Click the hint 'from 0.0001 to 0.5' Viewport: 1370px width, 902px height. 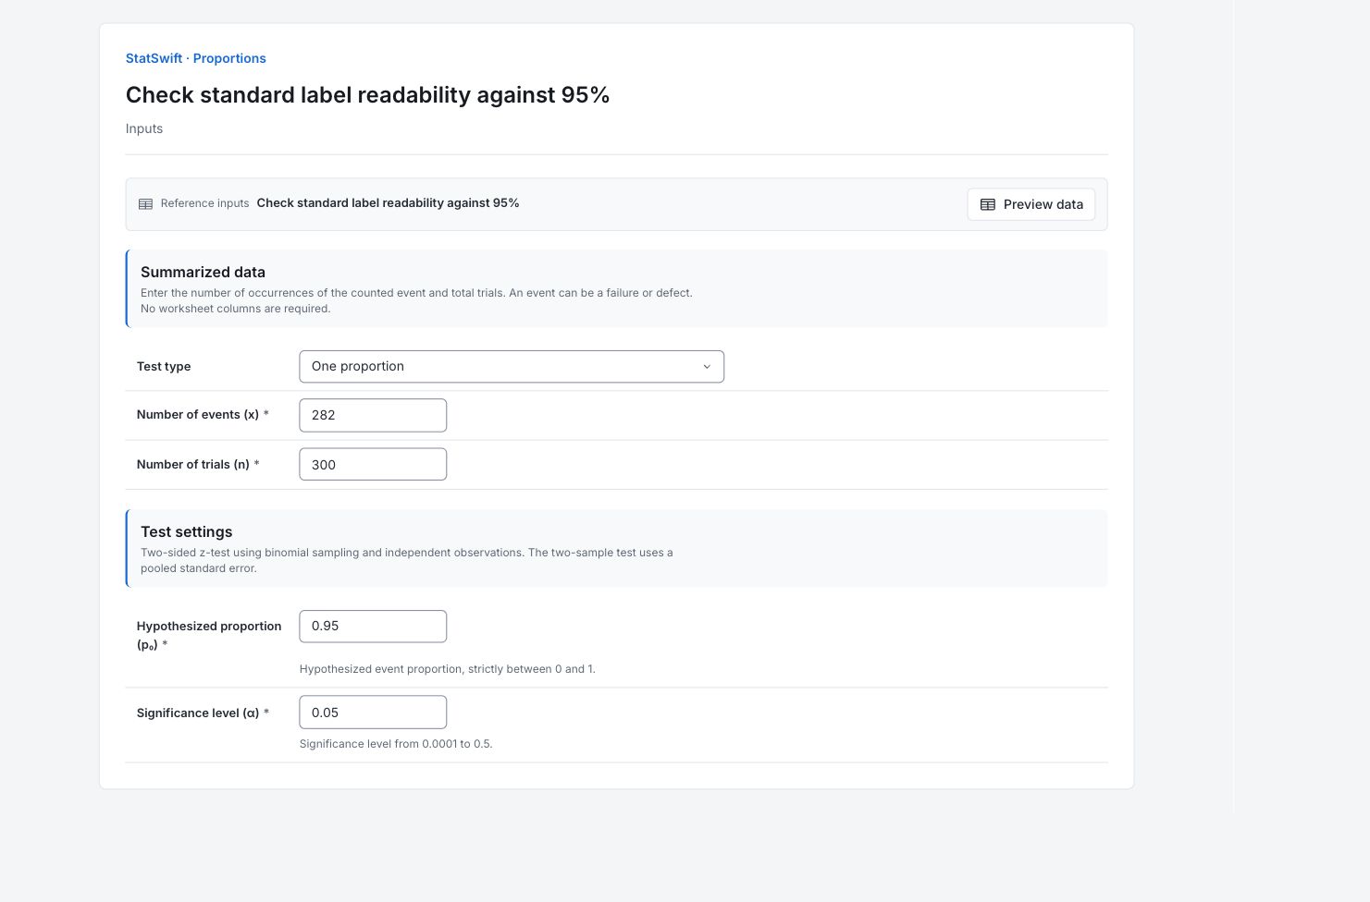click(396, 744)
